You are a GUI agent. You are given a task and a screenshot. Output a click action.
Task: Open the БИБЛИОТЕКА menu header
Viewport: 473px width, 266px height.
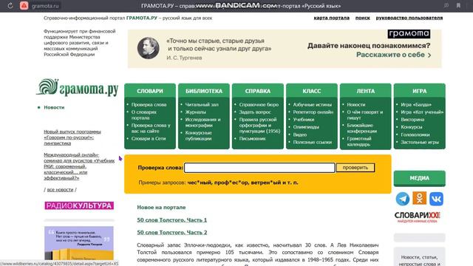click(204, 91)
